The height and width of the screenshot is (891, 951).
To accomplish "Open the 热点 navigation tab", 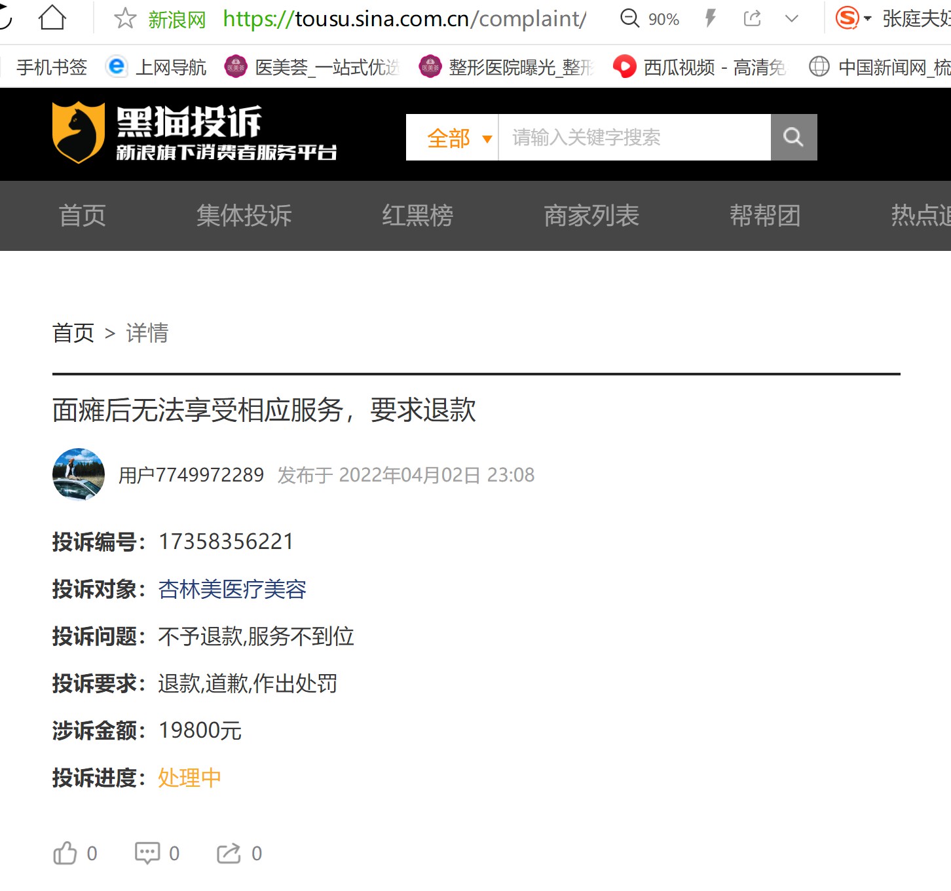I will 920,216.
